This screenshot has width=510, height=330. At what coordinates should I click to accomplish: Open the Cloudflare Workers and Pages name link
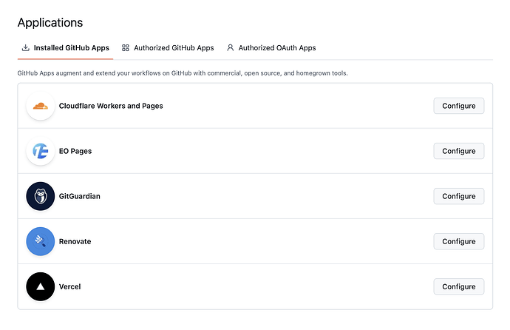coord(111,106)
